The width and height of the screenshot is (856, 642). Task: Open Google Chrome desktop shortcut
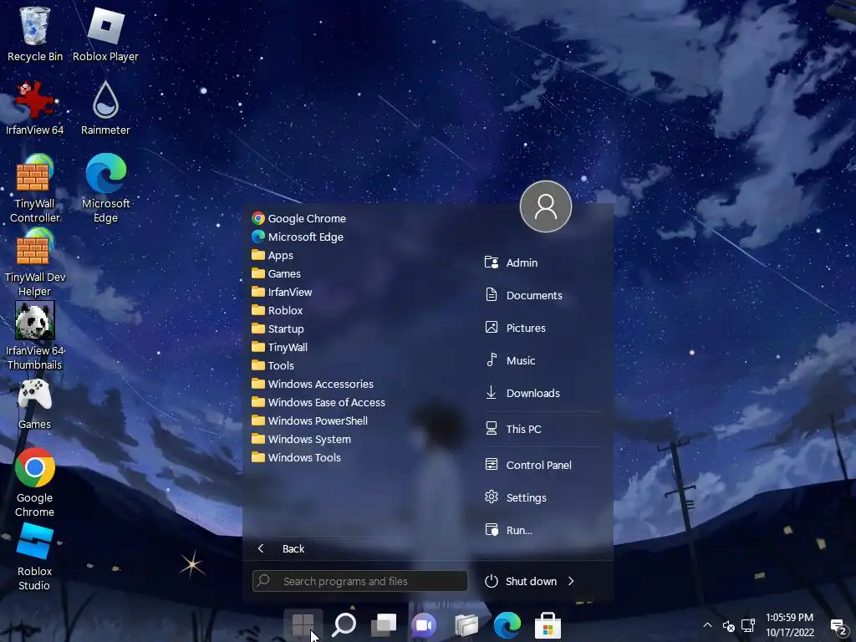[x=34, y=482]
